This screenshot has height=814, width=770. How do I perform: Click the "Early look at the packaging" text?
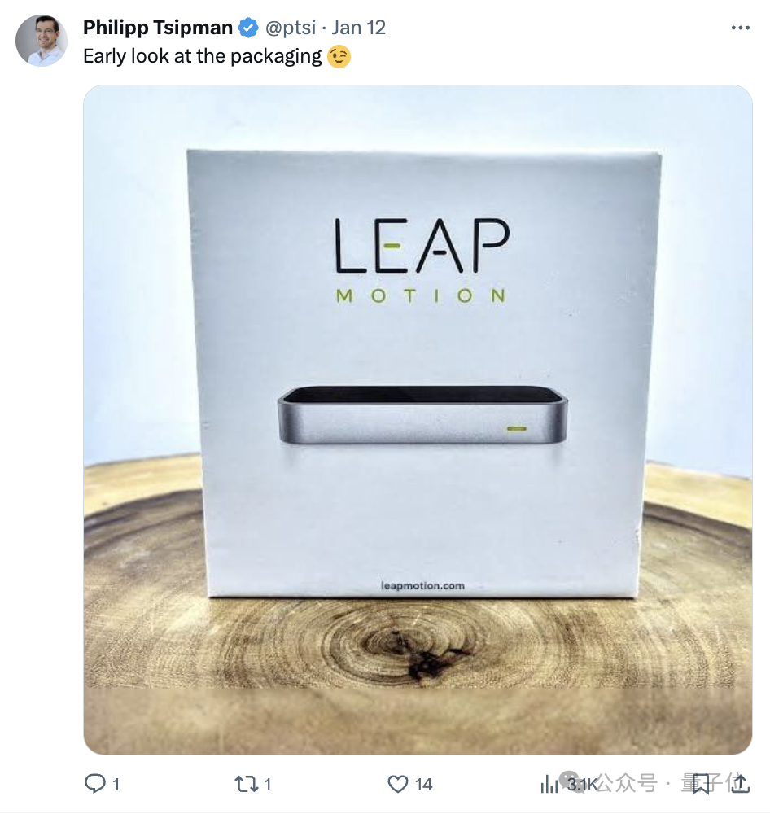pyautogui.click(x=202, y=57)
